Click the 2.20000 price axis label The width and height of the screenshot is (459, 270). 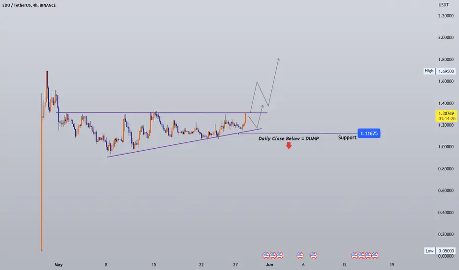[446, 16]
